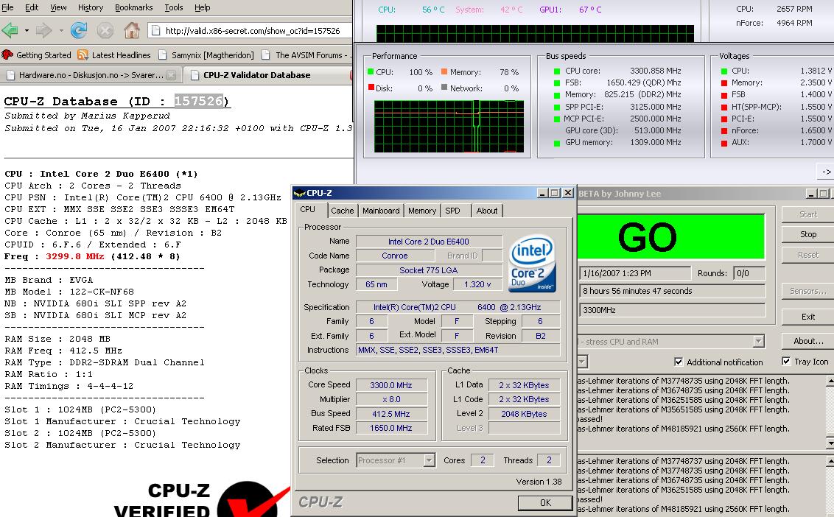Image resolution: width=834 pixels, height=517 pixels.
Task: Focus the browser URL address field
Action: tap(250, 31)
